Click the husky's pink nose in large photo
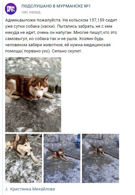 pos(39,97)
